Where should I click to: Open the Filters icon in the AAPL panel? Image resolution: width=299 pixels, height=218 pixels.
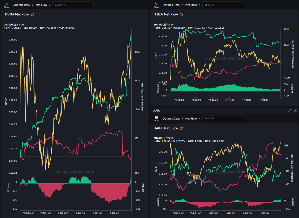(156, 118)
